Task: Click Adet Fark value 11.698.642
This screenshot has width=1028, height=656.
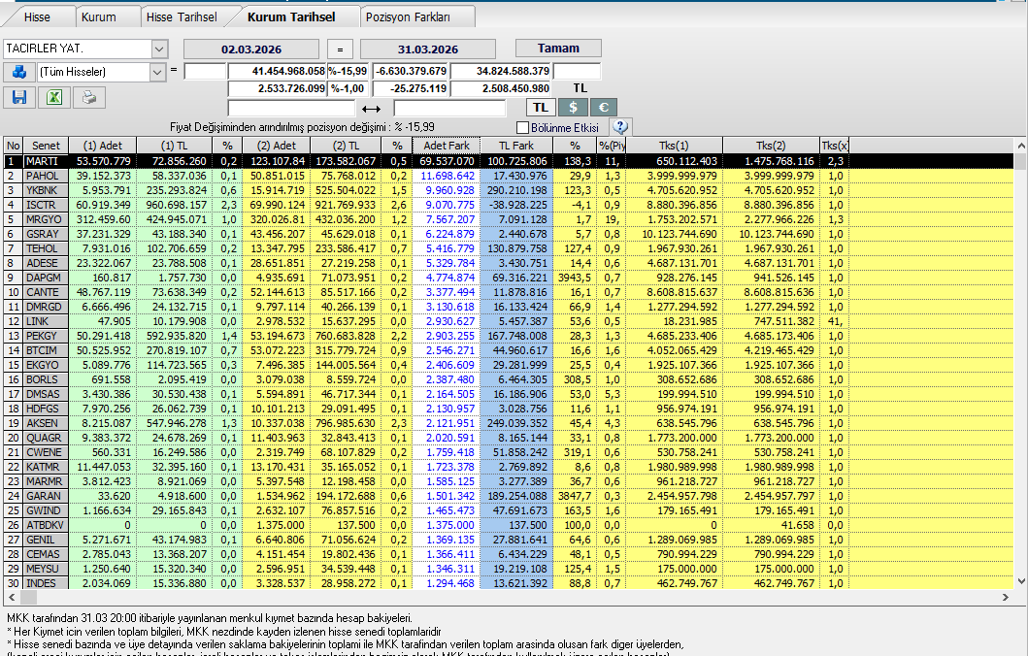Action: pyautogui.click(x=448, y=176)
